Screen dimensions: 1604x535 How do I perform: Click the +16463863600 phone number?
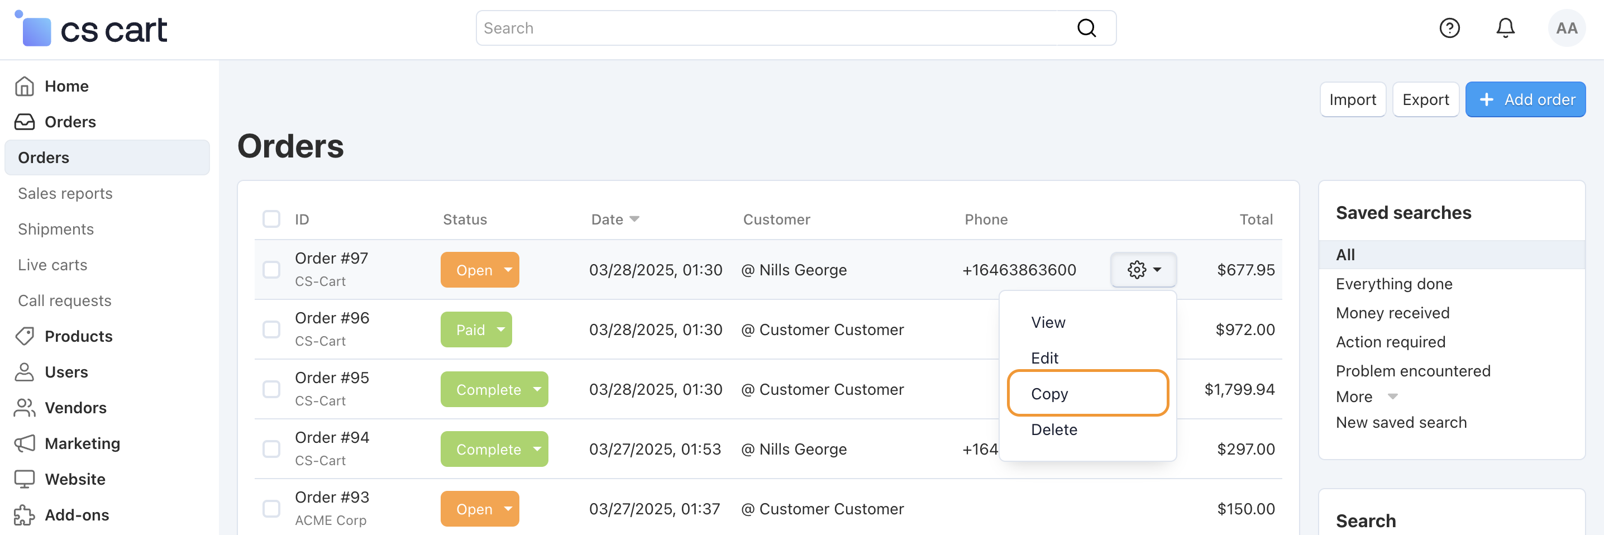(x=1019, y=270)
